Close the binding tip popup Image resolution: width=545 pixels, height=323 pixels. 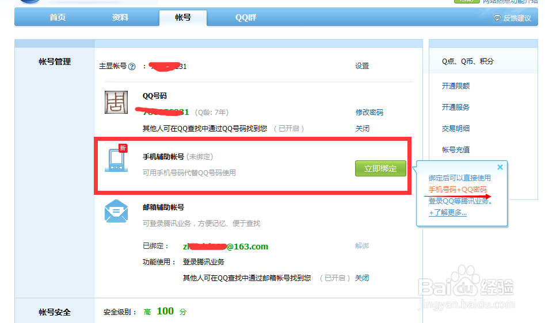point(500,167)
